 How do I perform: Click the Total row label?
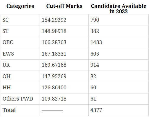pyautogui.click(x=9, y=110)
